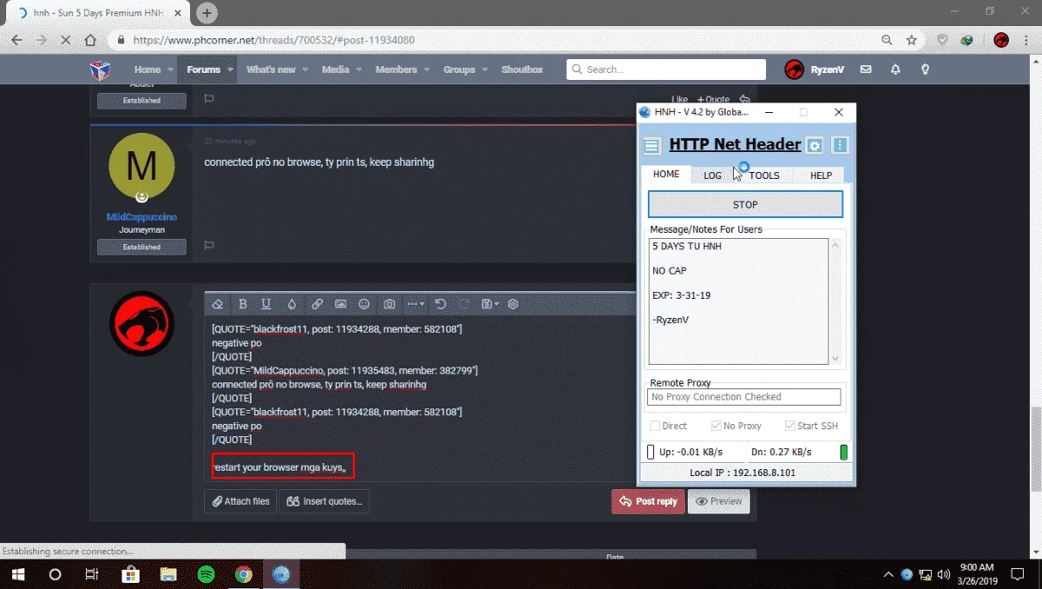Click the camera media icon in editor
The width and height of the screenshot is (1042, 589).
(389, 304)
